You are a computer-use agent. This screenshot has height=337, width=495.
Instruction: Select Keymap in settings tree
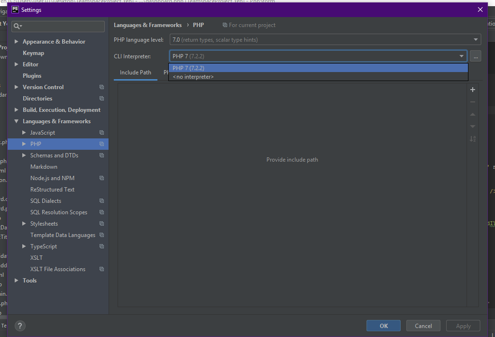(34, 53)
